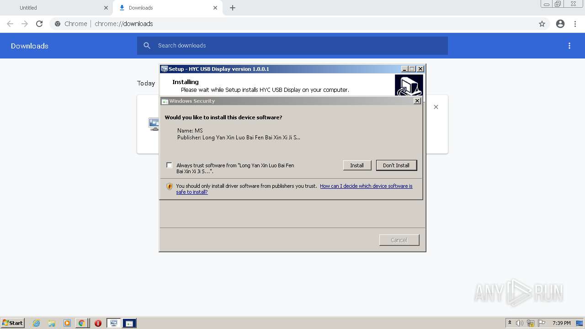Open the device software safety help link
The height and width of the screenshot is (329, 585).
point(294,189)
